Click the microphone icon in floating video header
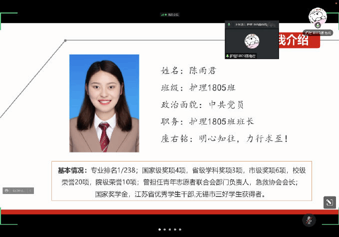The image size is (339, 237). pyautogui.click(x=229, y=24)
